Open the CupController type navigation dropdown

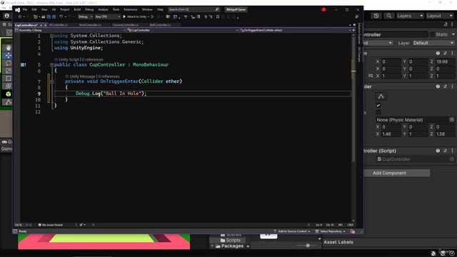[183, 30]
